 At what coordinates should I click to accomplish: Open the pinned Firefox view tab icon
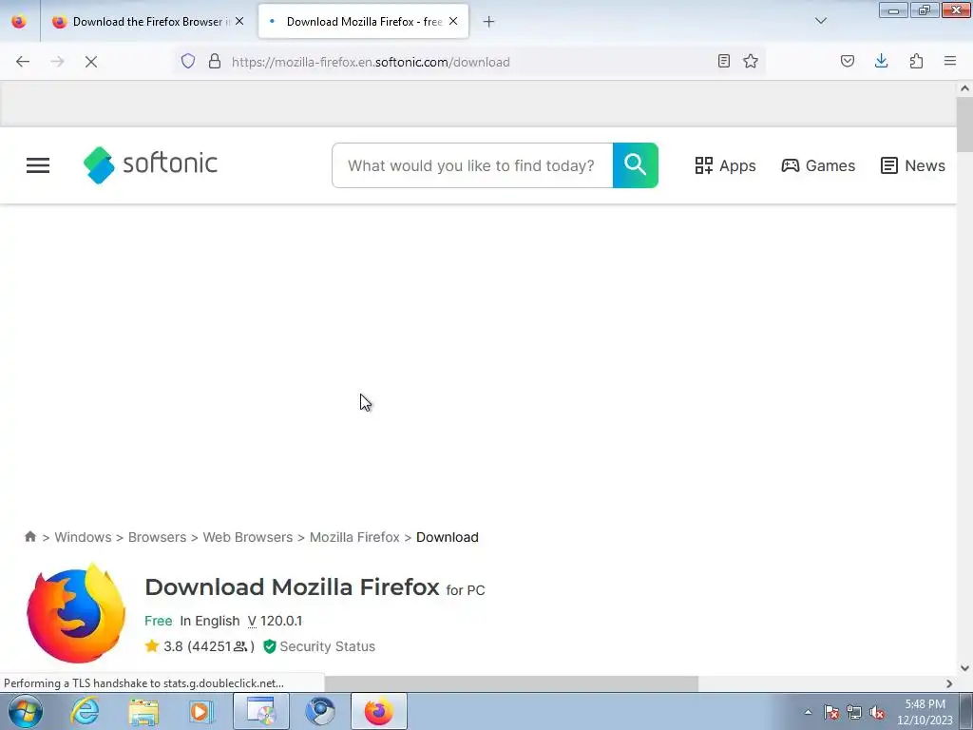click(x=19, y=21)
